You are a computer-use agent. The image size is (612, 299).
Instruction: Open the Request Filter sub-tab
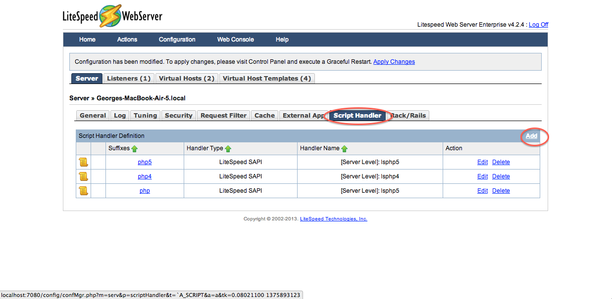223,116
